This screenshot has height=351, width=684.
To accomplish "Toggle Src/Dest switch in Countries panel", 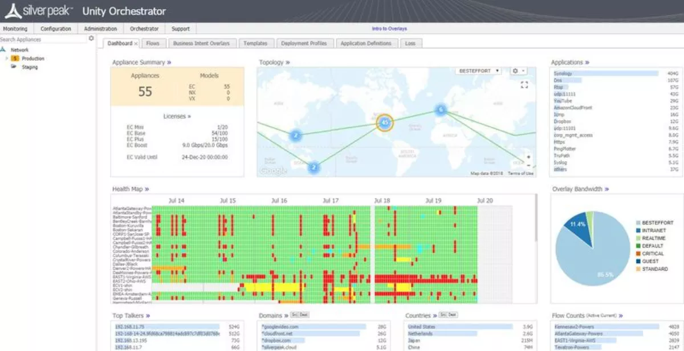I will pyautogui.click(x=449, y=315).
